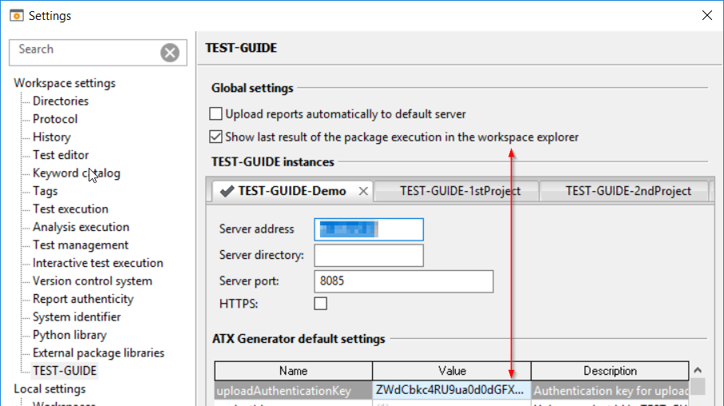The width and height of the screenshot is (724, 406).
Task: Open Python library settings
Action: (69, 335)
